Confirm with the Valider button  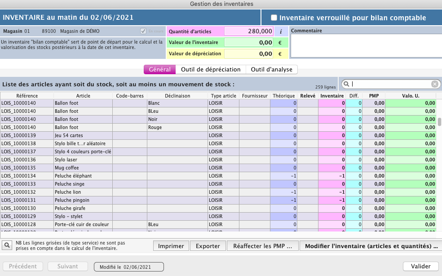420,267
